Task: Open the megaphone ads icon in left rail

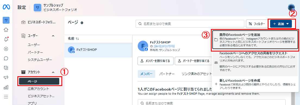Action: (x=6, y=78)
